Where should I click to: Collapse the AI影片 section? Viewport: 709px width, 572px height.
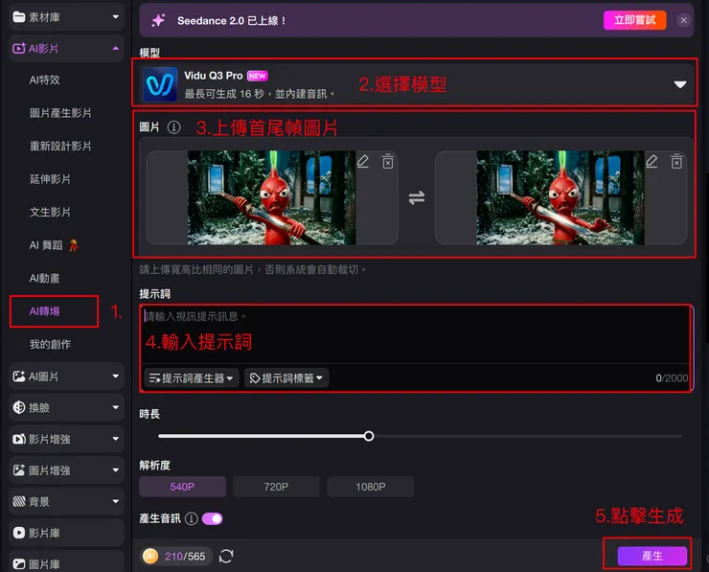(116, 48)
